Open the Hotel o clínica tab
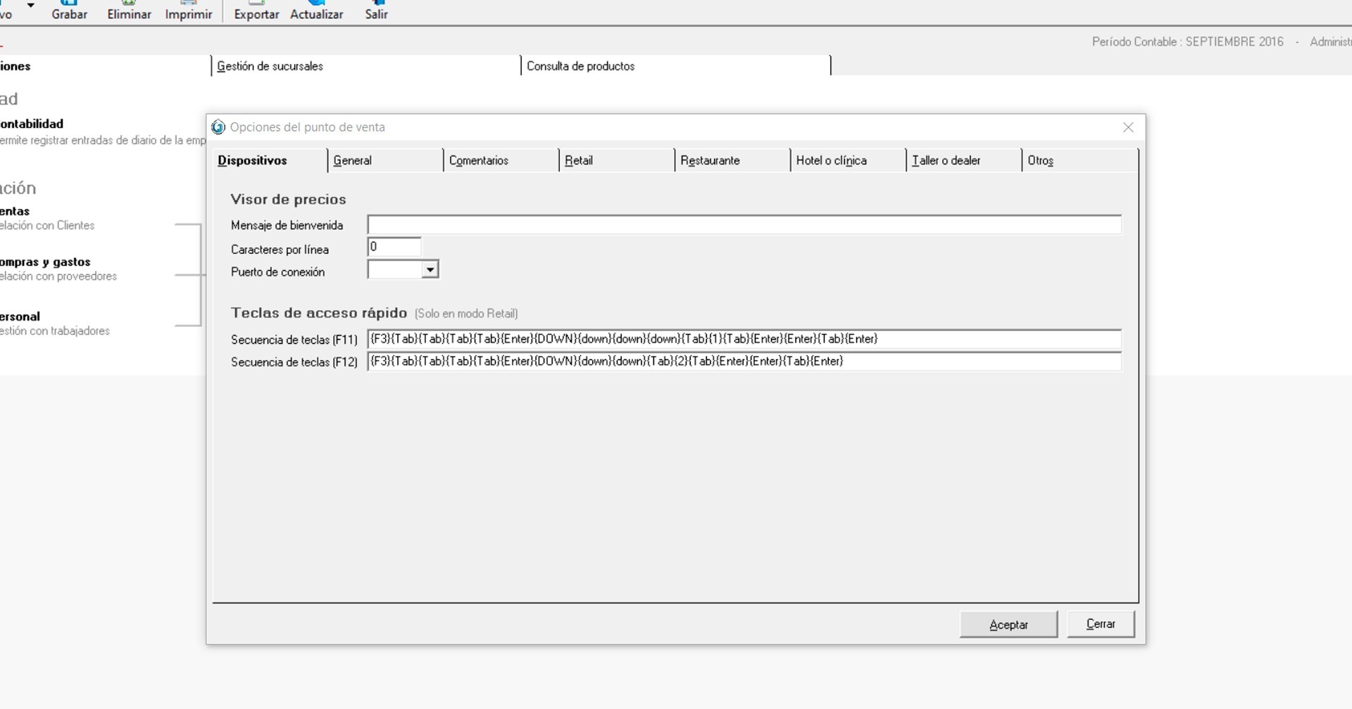Viewport: 1352px width, 709px height. pos(831,160)
